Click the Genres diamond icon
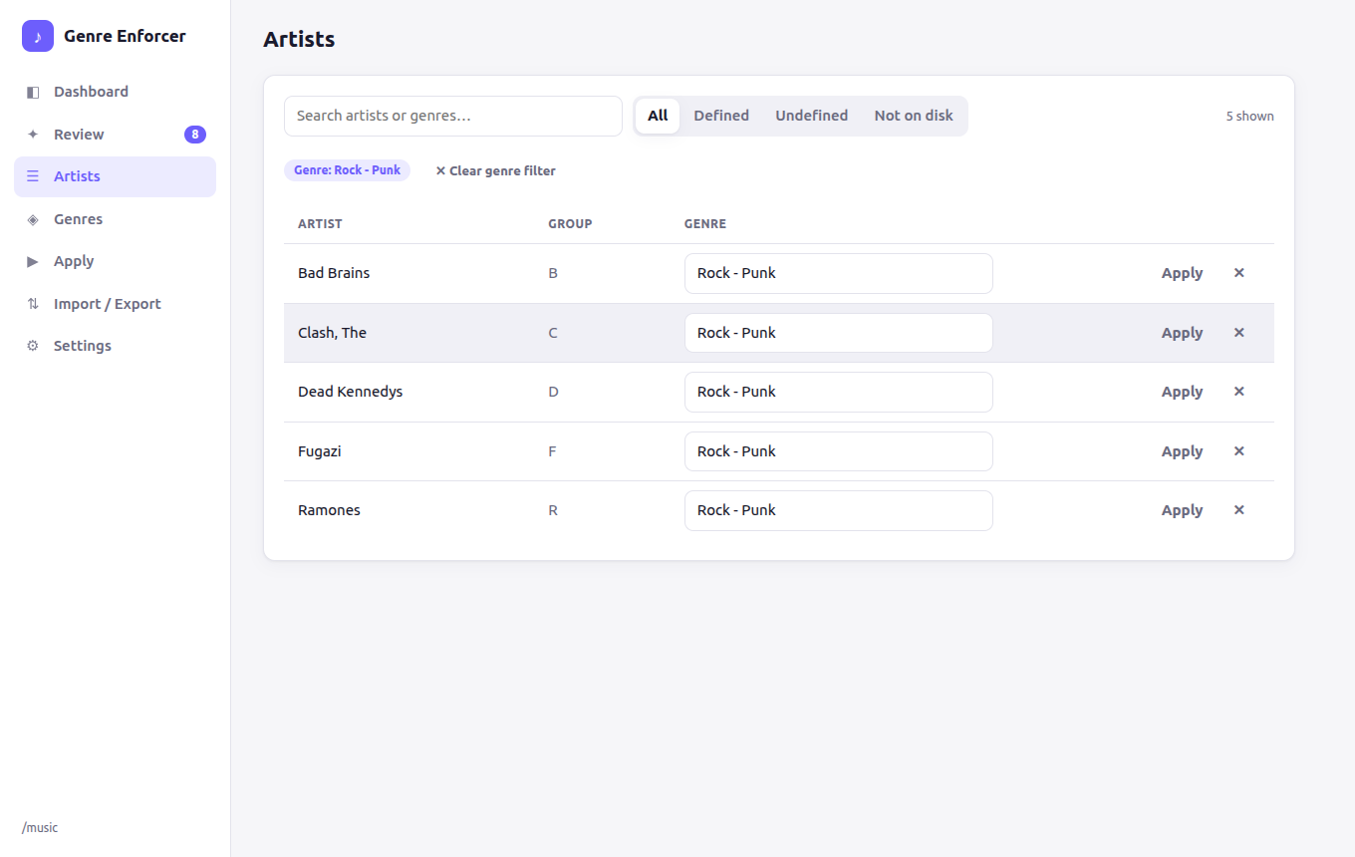Image resolution: width=1355 pixels, height=857 pixels. click(33, 219)
